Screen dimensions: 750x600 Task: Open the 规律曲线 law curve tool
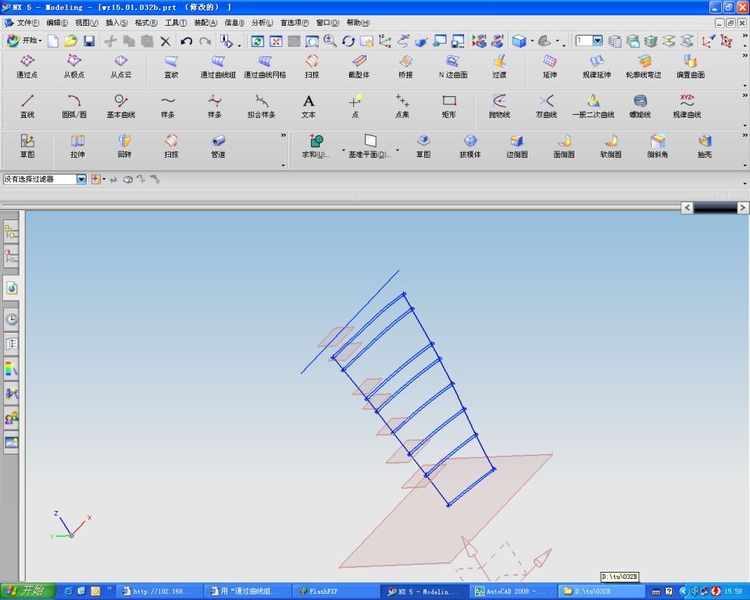coord(687,107)
